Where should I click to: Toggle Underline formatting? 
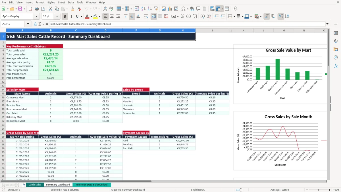point(77,16)
